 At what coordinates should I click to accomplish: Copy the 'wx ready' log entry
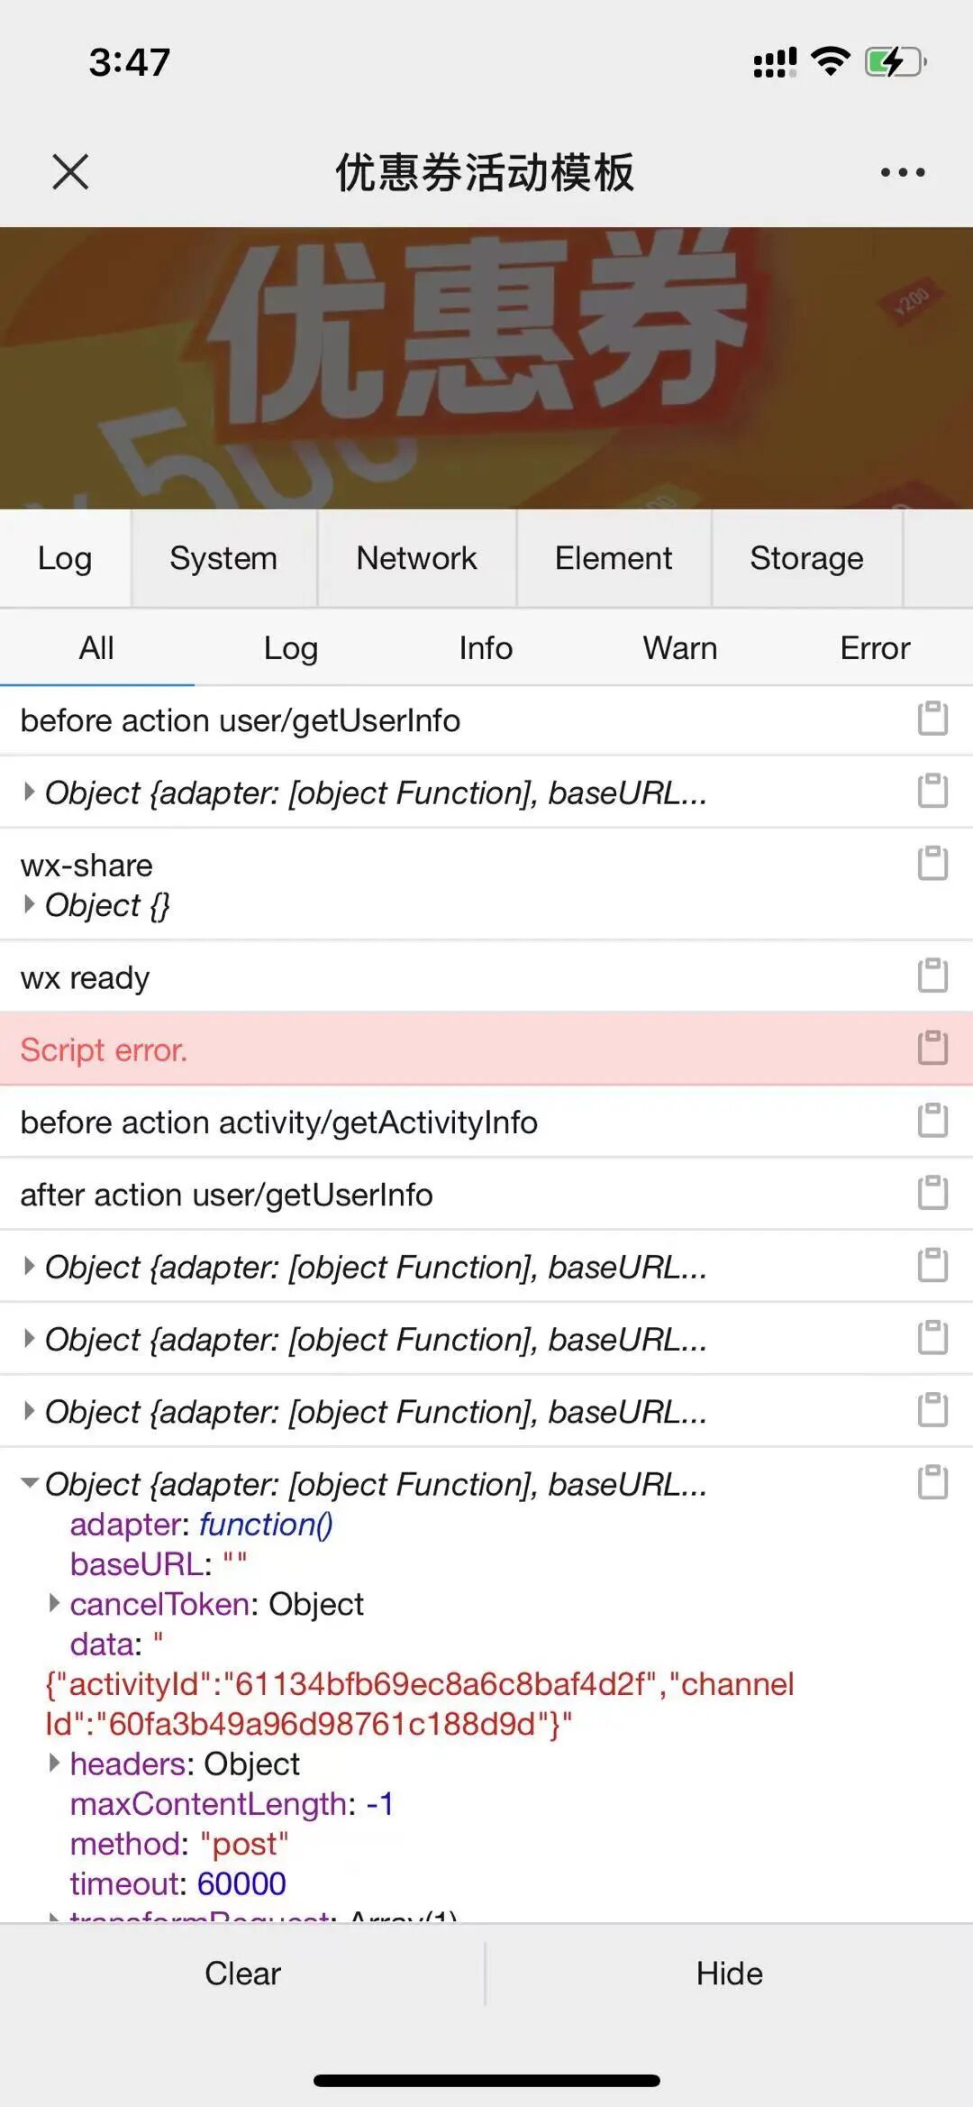pyautogui.click(x=932, y=976)
